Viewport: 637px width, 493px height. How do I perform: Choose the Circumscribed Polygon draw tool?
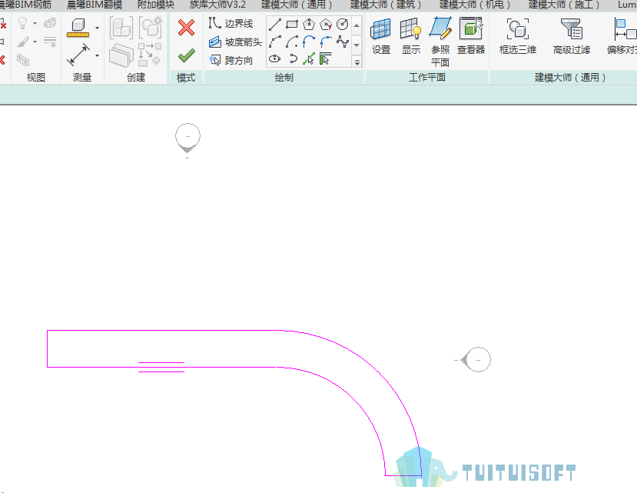326,25
